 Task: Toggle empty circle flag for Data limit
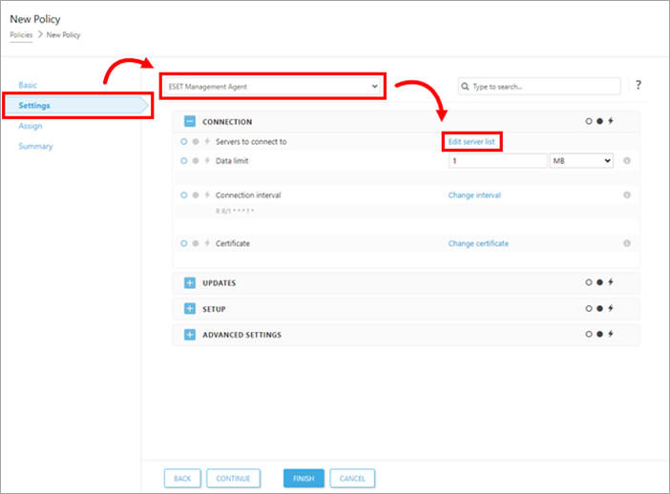pos(184,161)
